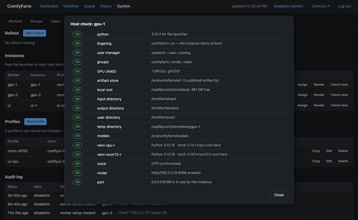This screenshot has height=220, width=358.
Task: Click Check host for ui-1
Action: point(339,105)
